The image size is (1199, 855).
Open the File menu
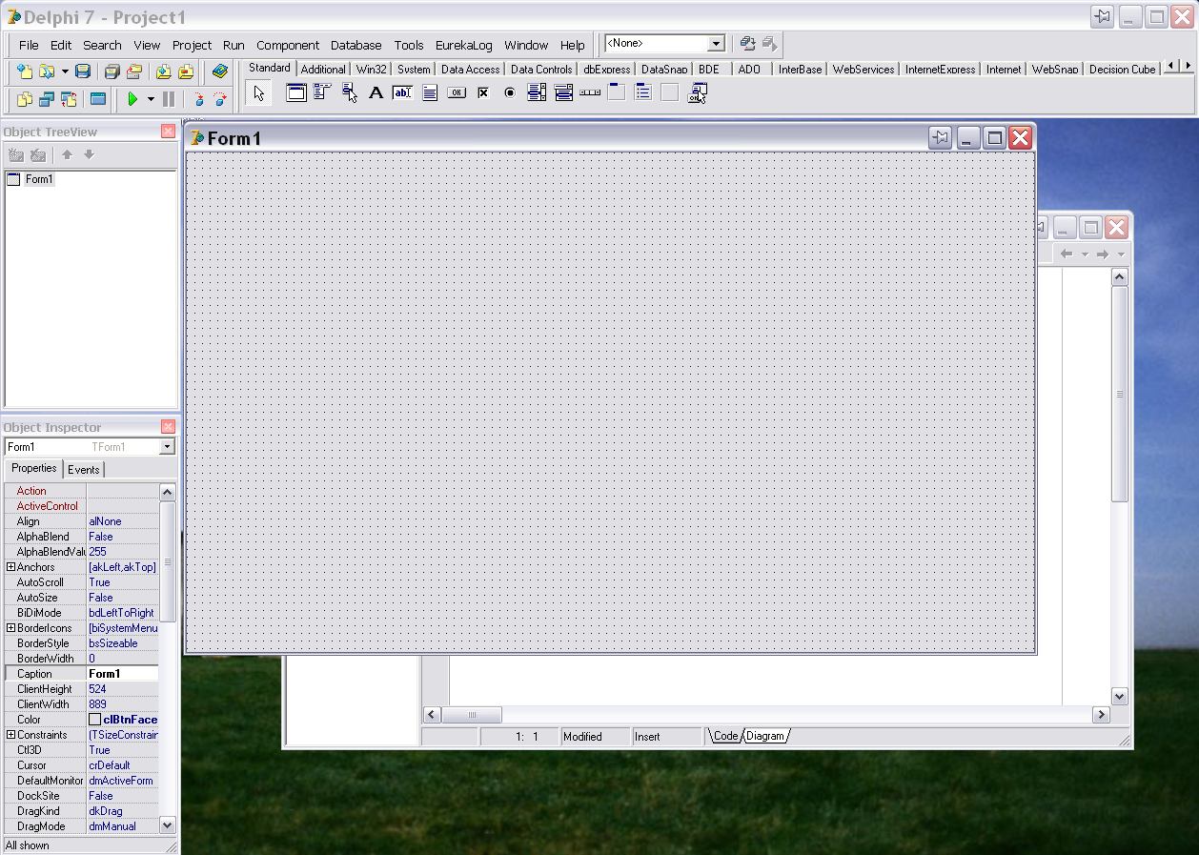(x=29, y=45)
